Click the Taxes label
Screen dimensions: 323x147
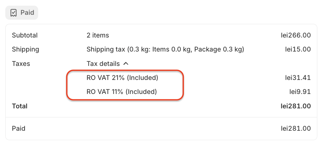[21, 64]
